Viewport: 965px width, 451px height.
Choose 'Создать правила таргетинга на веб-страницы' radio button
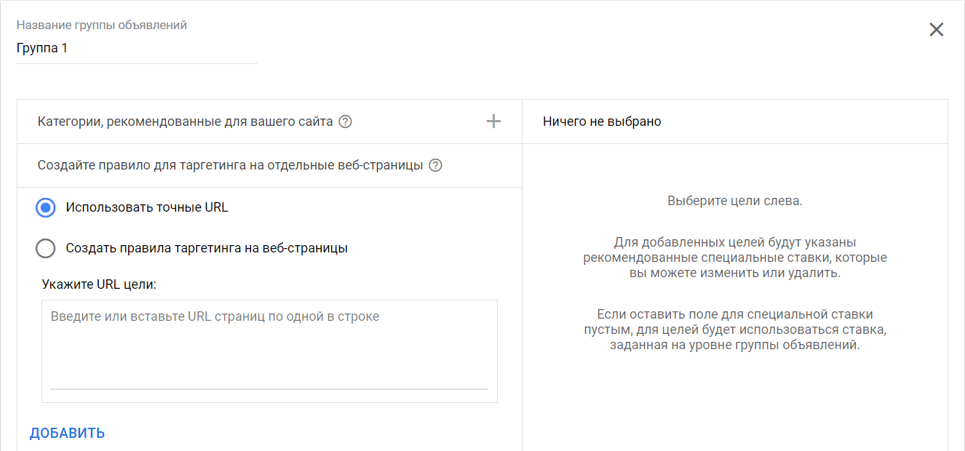point(45,249)
